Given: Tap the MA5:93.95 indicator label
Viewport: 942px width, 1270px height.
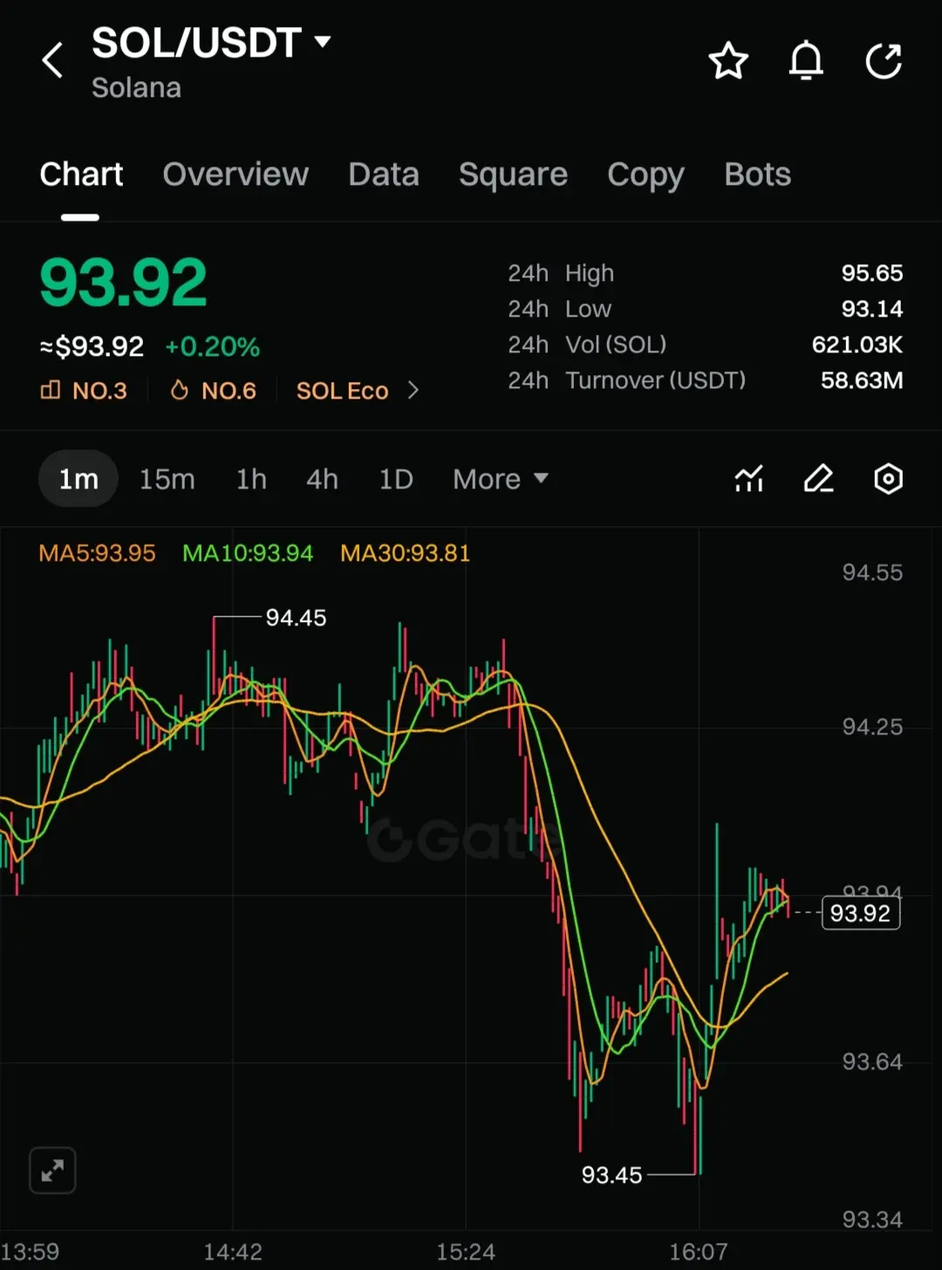Looking at the screenshot, I should point(97,553).
